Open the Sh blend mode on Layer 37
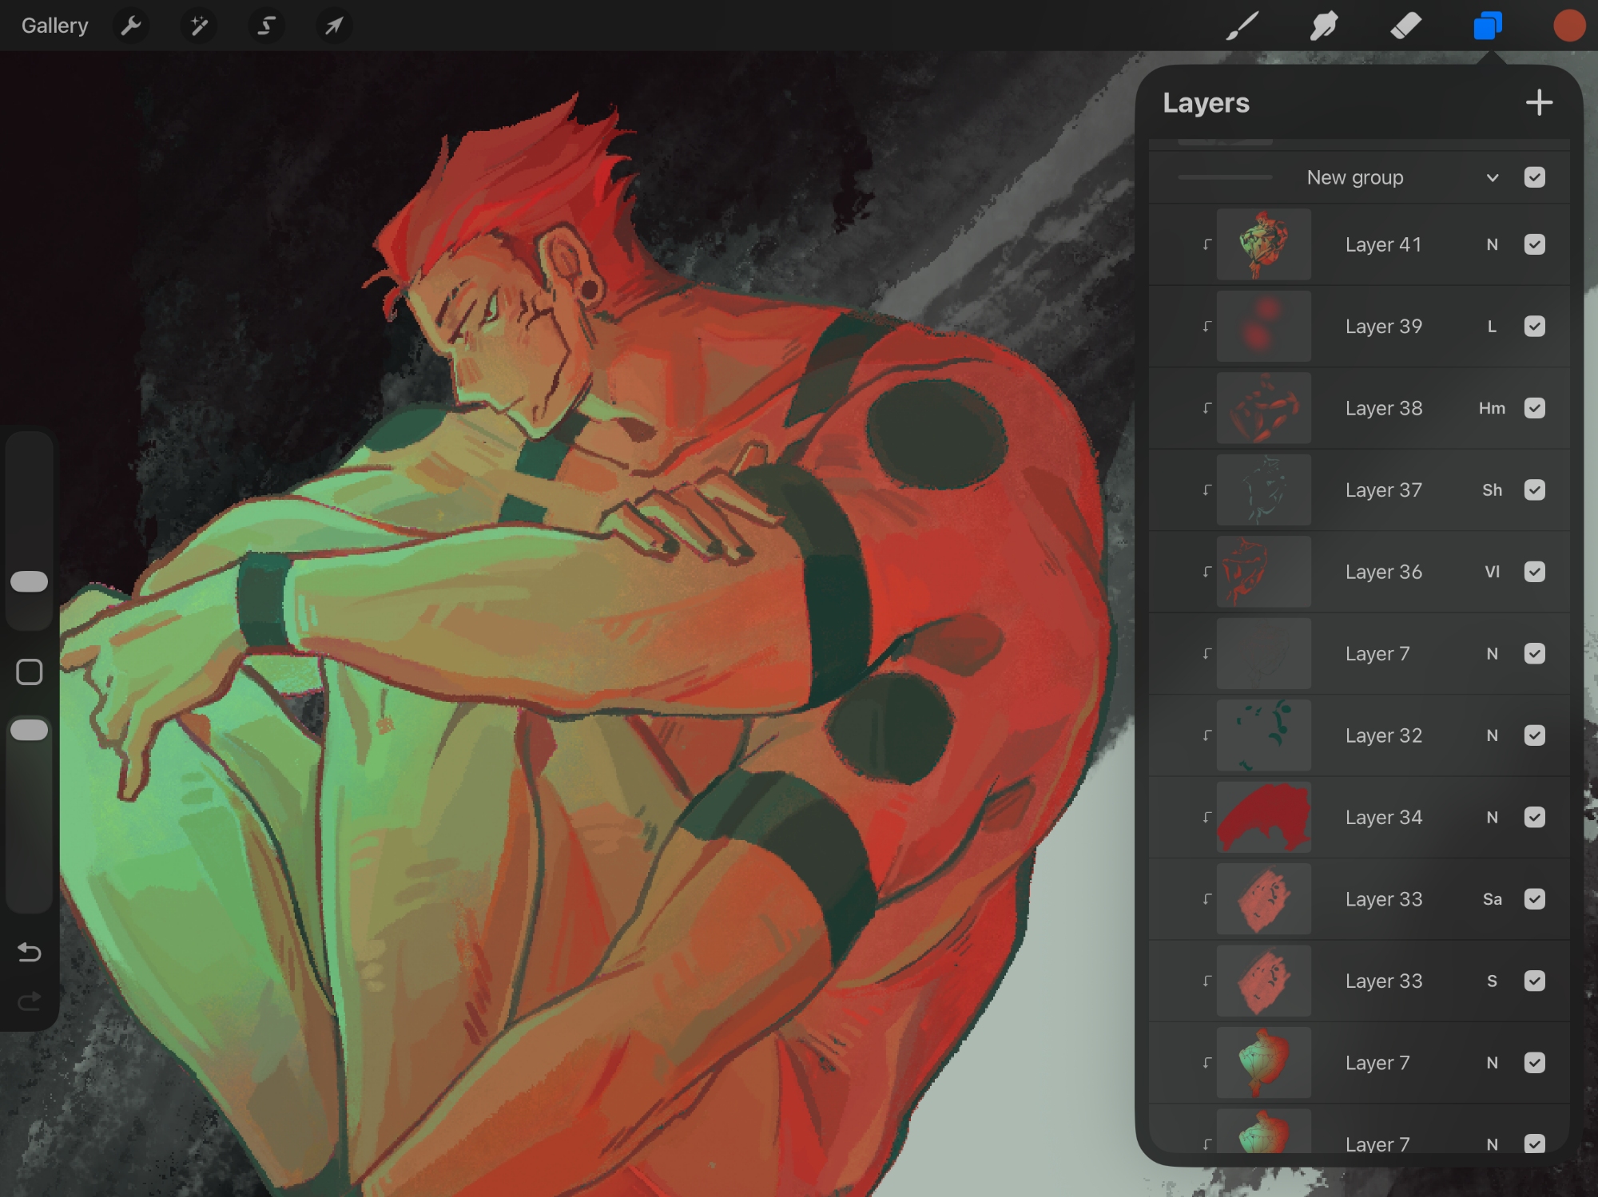The image size is (1598, 1197). [x=1492, y=490]
